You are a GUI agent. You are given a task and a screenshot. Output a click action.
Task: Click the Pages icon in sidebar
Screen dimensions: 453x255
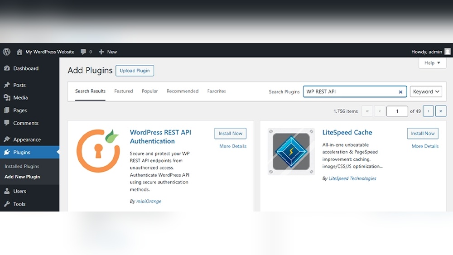click(x=7, y=111)
